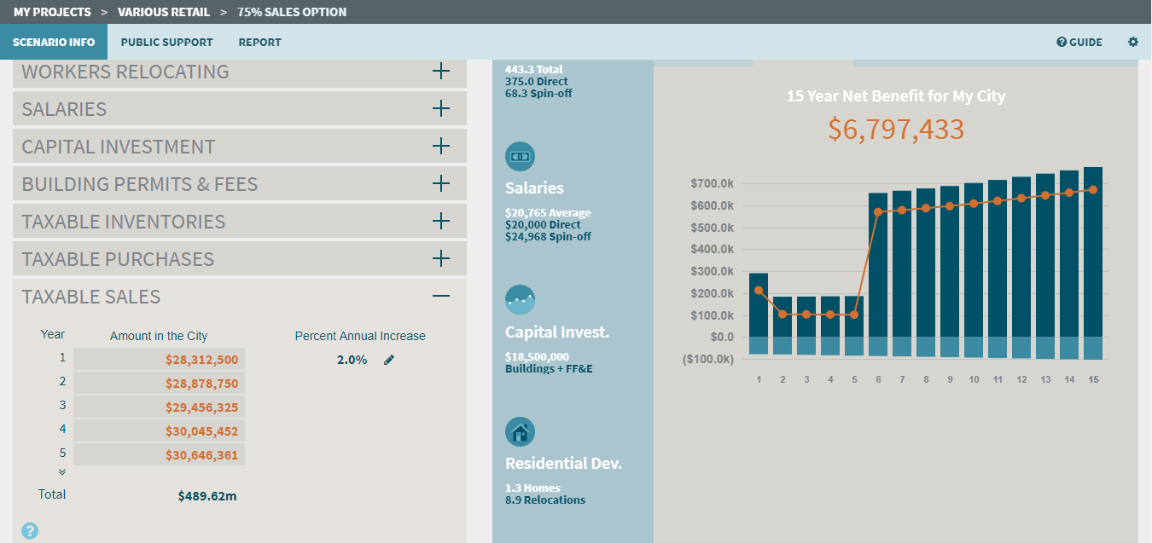
Task: Expand the Taxable Inventories section
Action: [x=440, y=222]
